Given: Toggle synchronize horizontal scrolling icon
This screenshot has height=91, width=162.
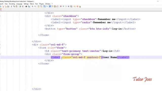Looking at the screenshot, I should (x=41, y=6).
